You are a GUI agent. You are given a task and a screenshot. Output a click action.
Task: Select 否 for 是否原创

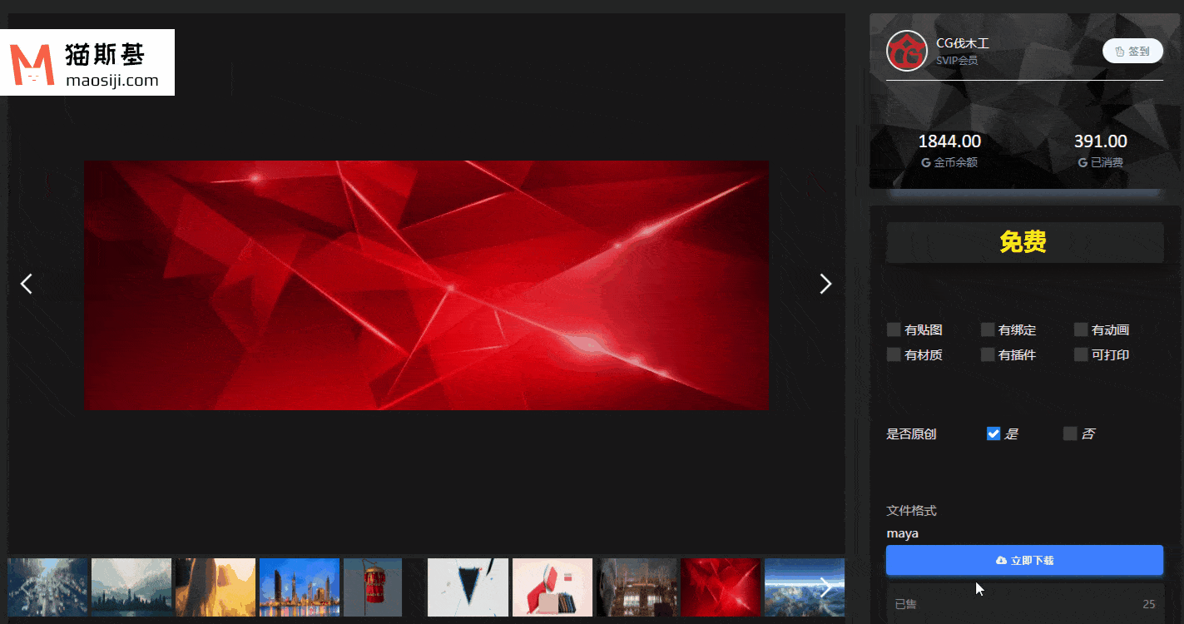click(1070, 433)
